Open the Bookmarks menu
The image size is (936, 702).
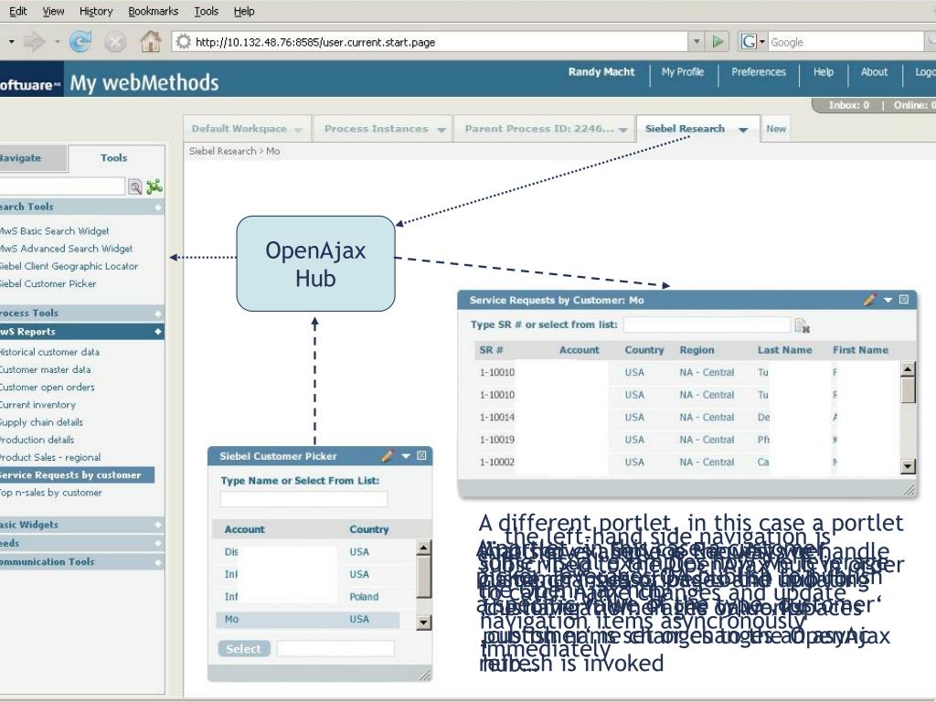point(154,11)
